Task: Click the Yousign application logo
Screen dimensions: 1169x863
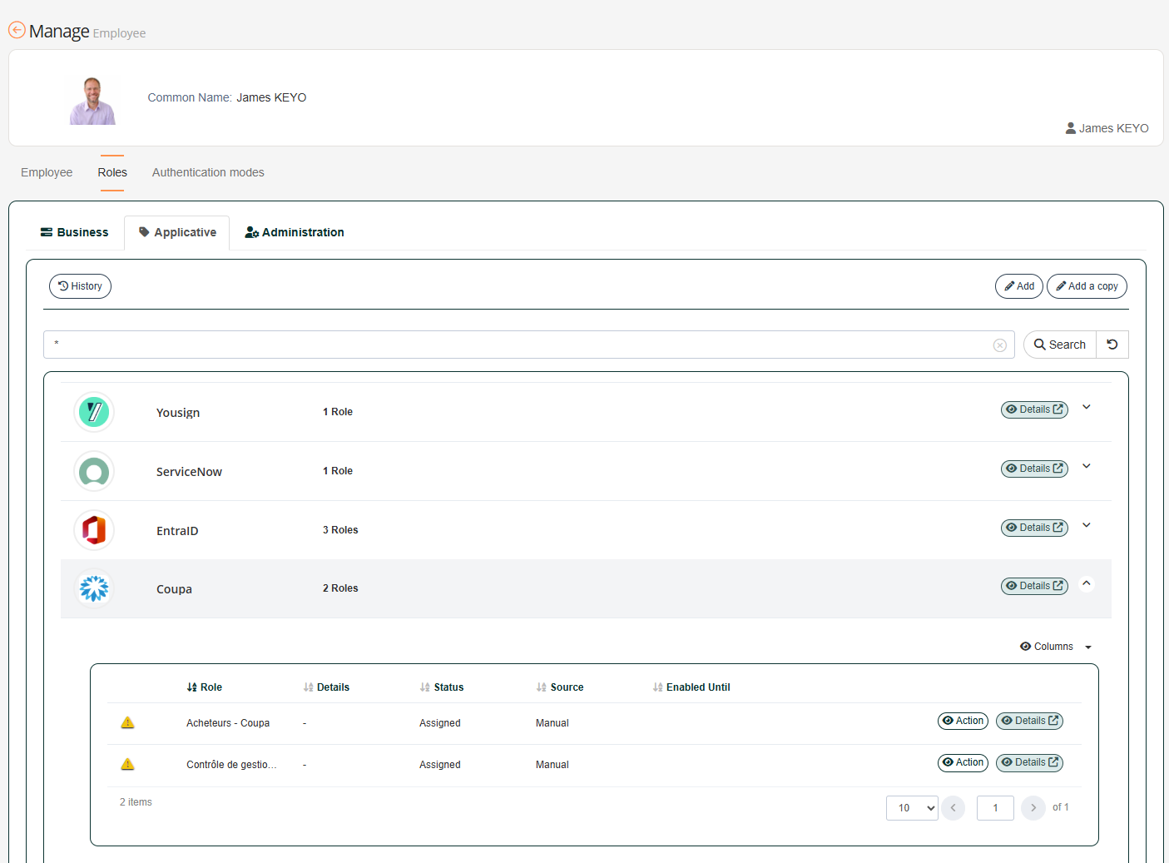Action: pyautogui.click(x=94, y=412)
